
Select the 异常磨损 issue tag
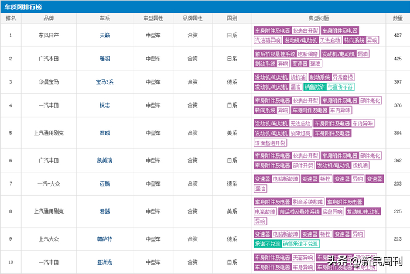[x=343, y=77]
